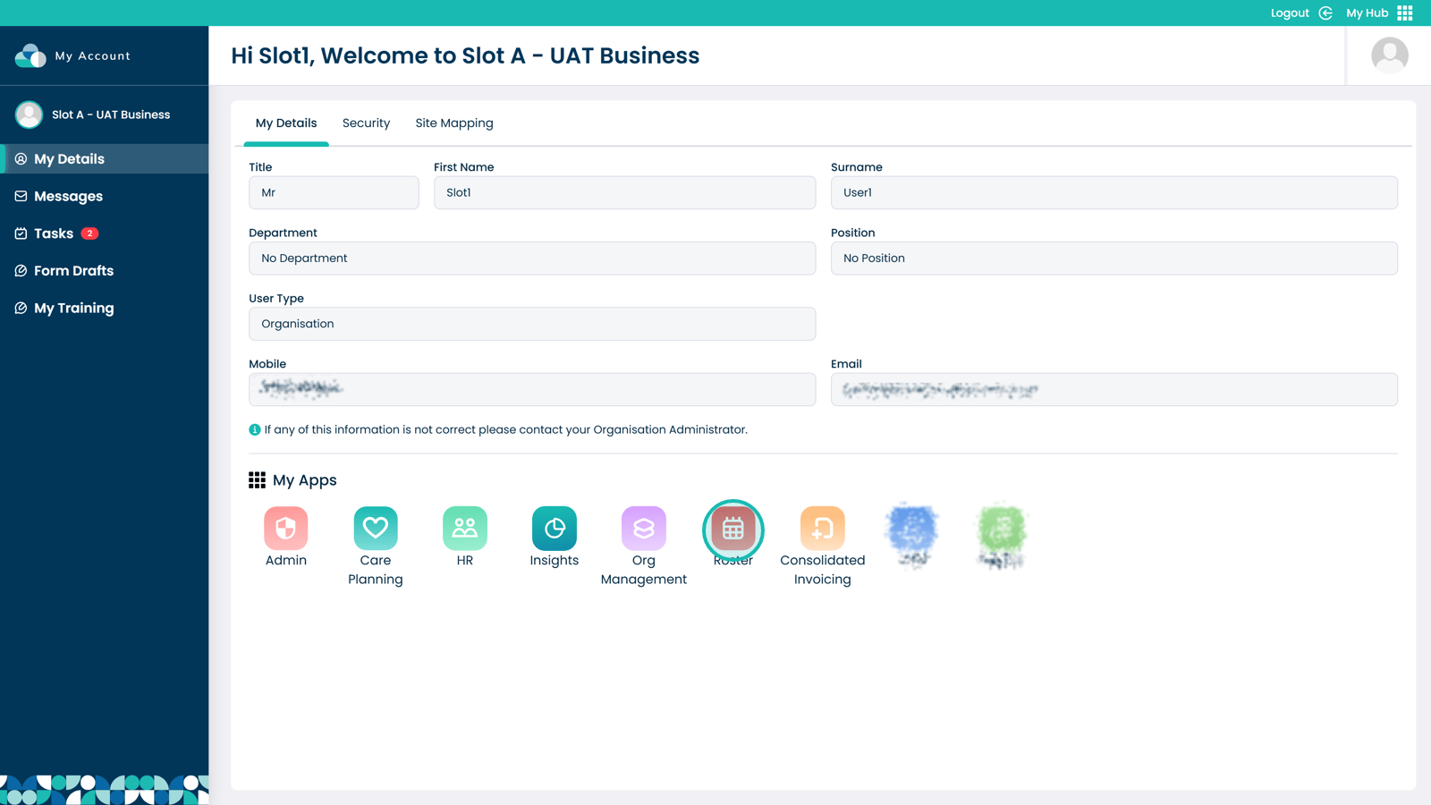Switch to the Security tab
1431x805 pixels.
(366, 123)
